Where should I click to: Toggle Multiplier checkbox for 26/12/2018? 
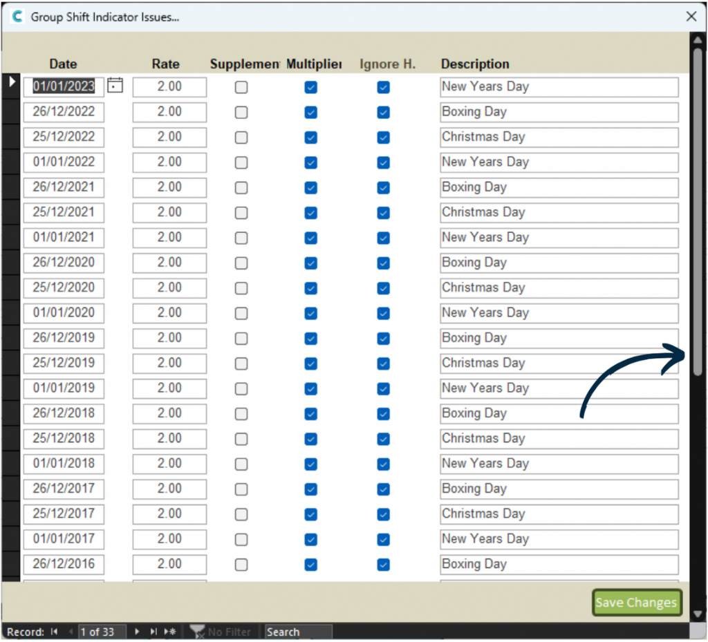[x=310, y=414]
